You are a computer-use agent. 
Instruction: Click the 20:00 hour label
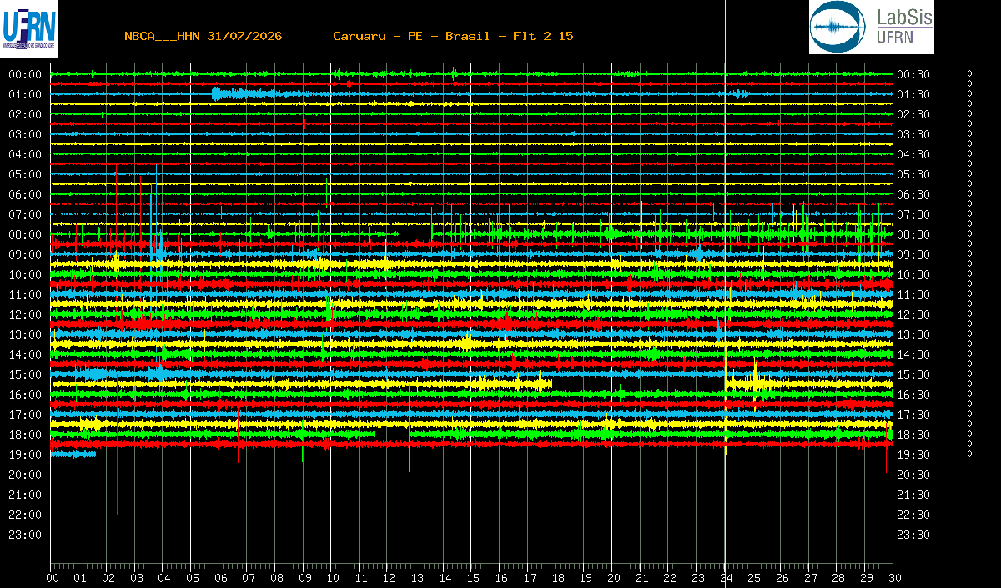coord(25,475)
